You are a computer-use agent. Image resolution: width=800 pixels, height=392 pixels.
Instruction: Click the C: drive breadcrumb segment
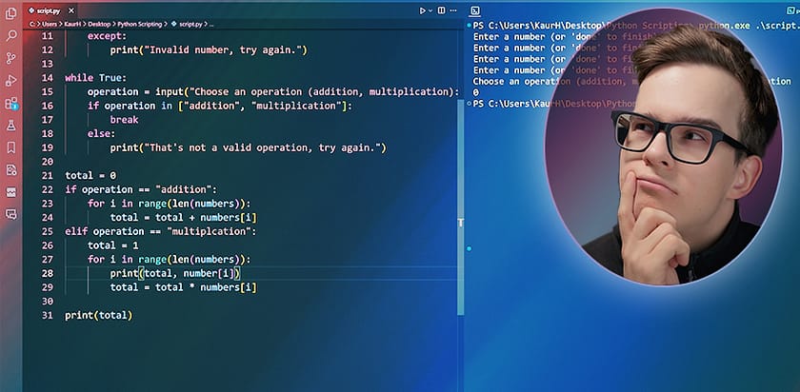coord(32,24)
